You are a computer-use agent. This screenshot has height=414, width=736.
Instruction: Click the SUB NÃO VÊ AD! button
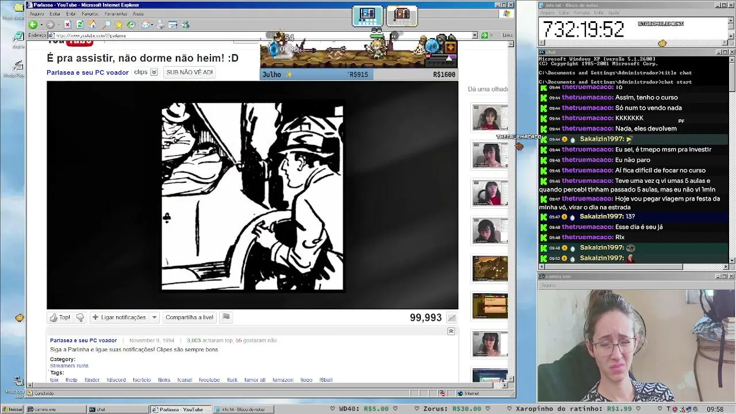[x=189, y=72]
